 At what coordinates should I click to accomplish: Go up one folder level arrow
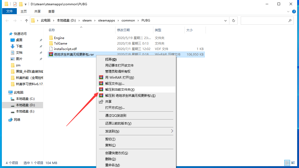tap(26, 20)
